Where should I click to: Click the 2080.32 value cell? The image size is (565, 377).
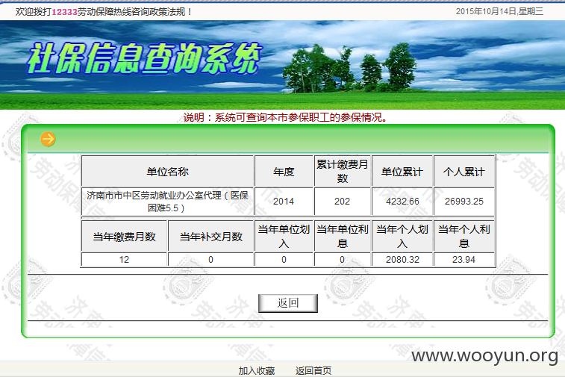[x=402, y=260]
